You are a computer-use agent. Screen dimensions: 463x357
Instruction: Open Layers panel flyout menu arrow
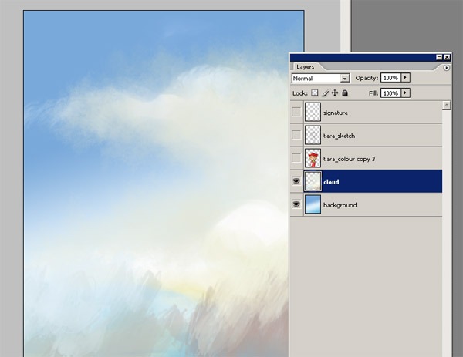[x=446, y=68]
